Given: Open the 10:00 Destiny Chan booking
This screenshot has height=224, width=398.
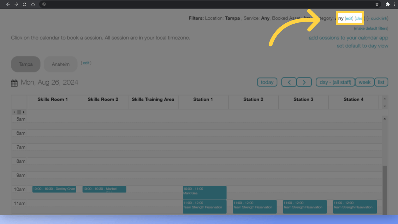Looking at the screenshot, I should pos(54,189).
